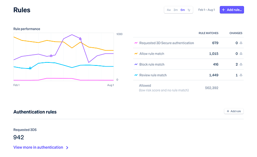Click the Add rule... primary button

tap(232, 10)
